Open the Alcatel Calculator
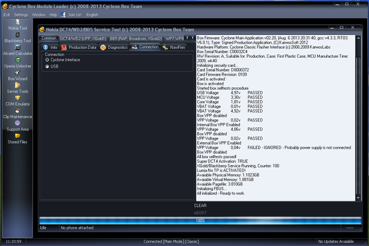 (17, 49)
